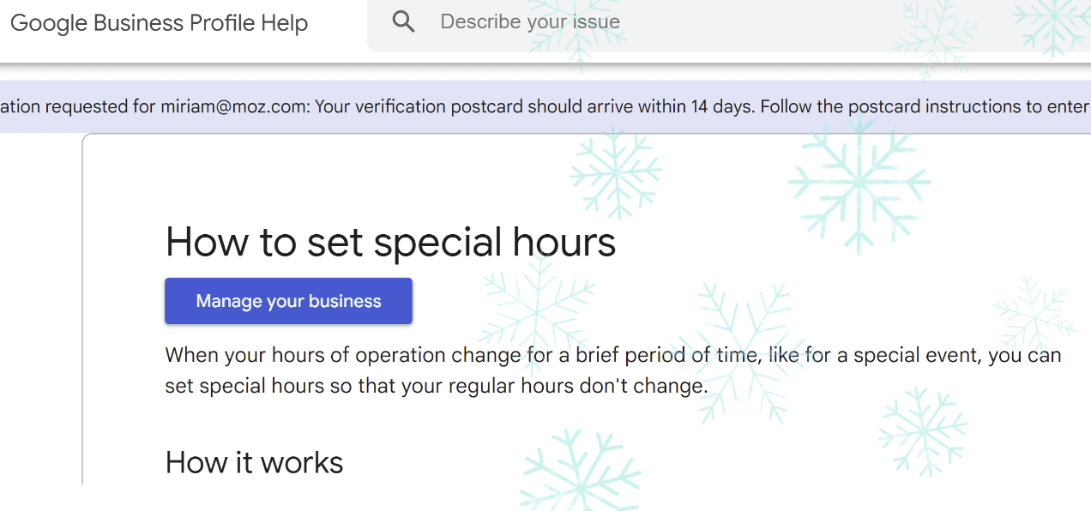Click the phrase "special event" in the paragraph
1091x511 pixels.
pos(915,355)
